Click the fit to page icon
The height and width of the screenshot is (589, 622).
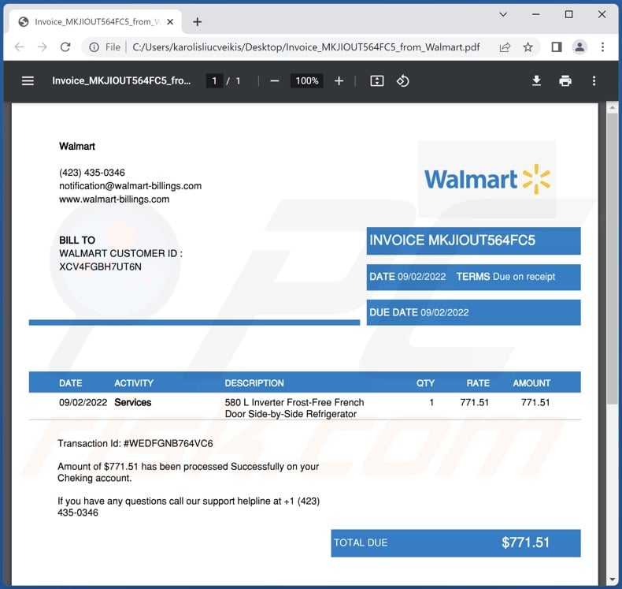(377, 81)
